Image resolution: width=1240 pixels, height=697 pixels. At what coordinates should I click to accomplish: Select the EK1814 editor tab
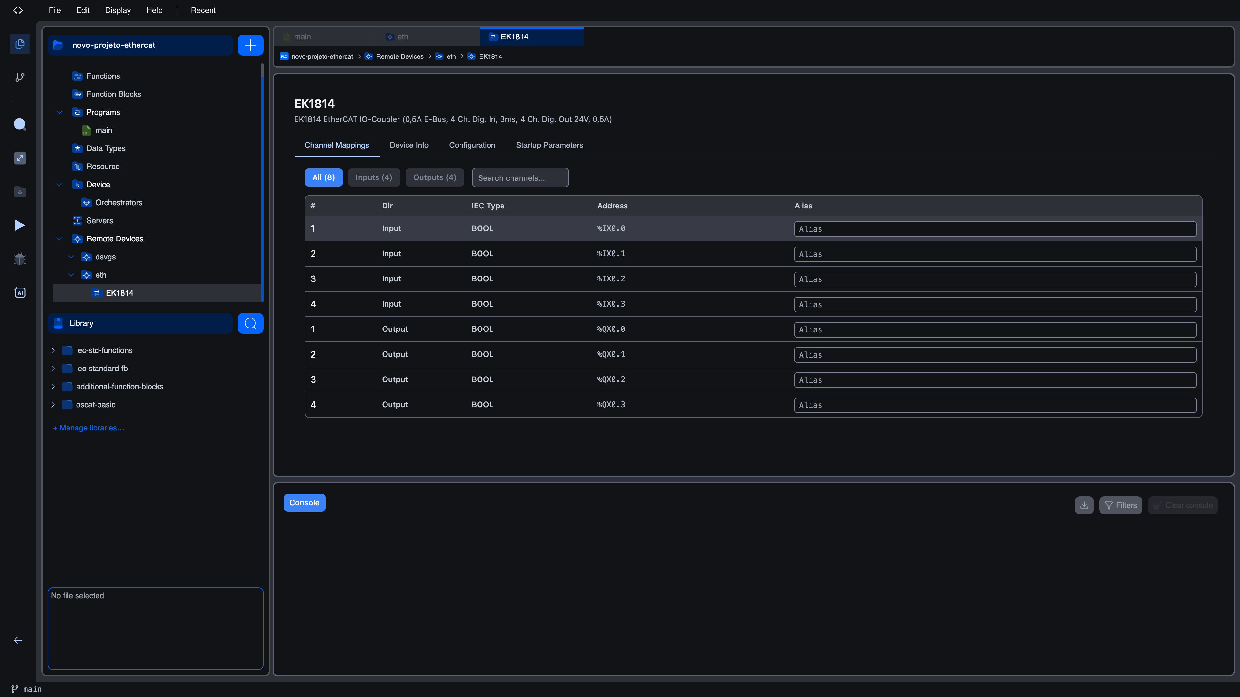point(532,36)
